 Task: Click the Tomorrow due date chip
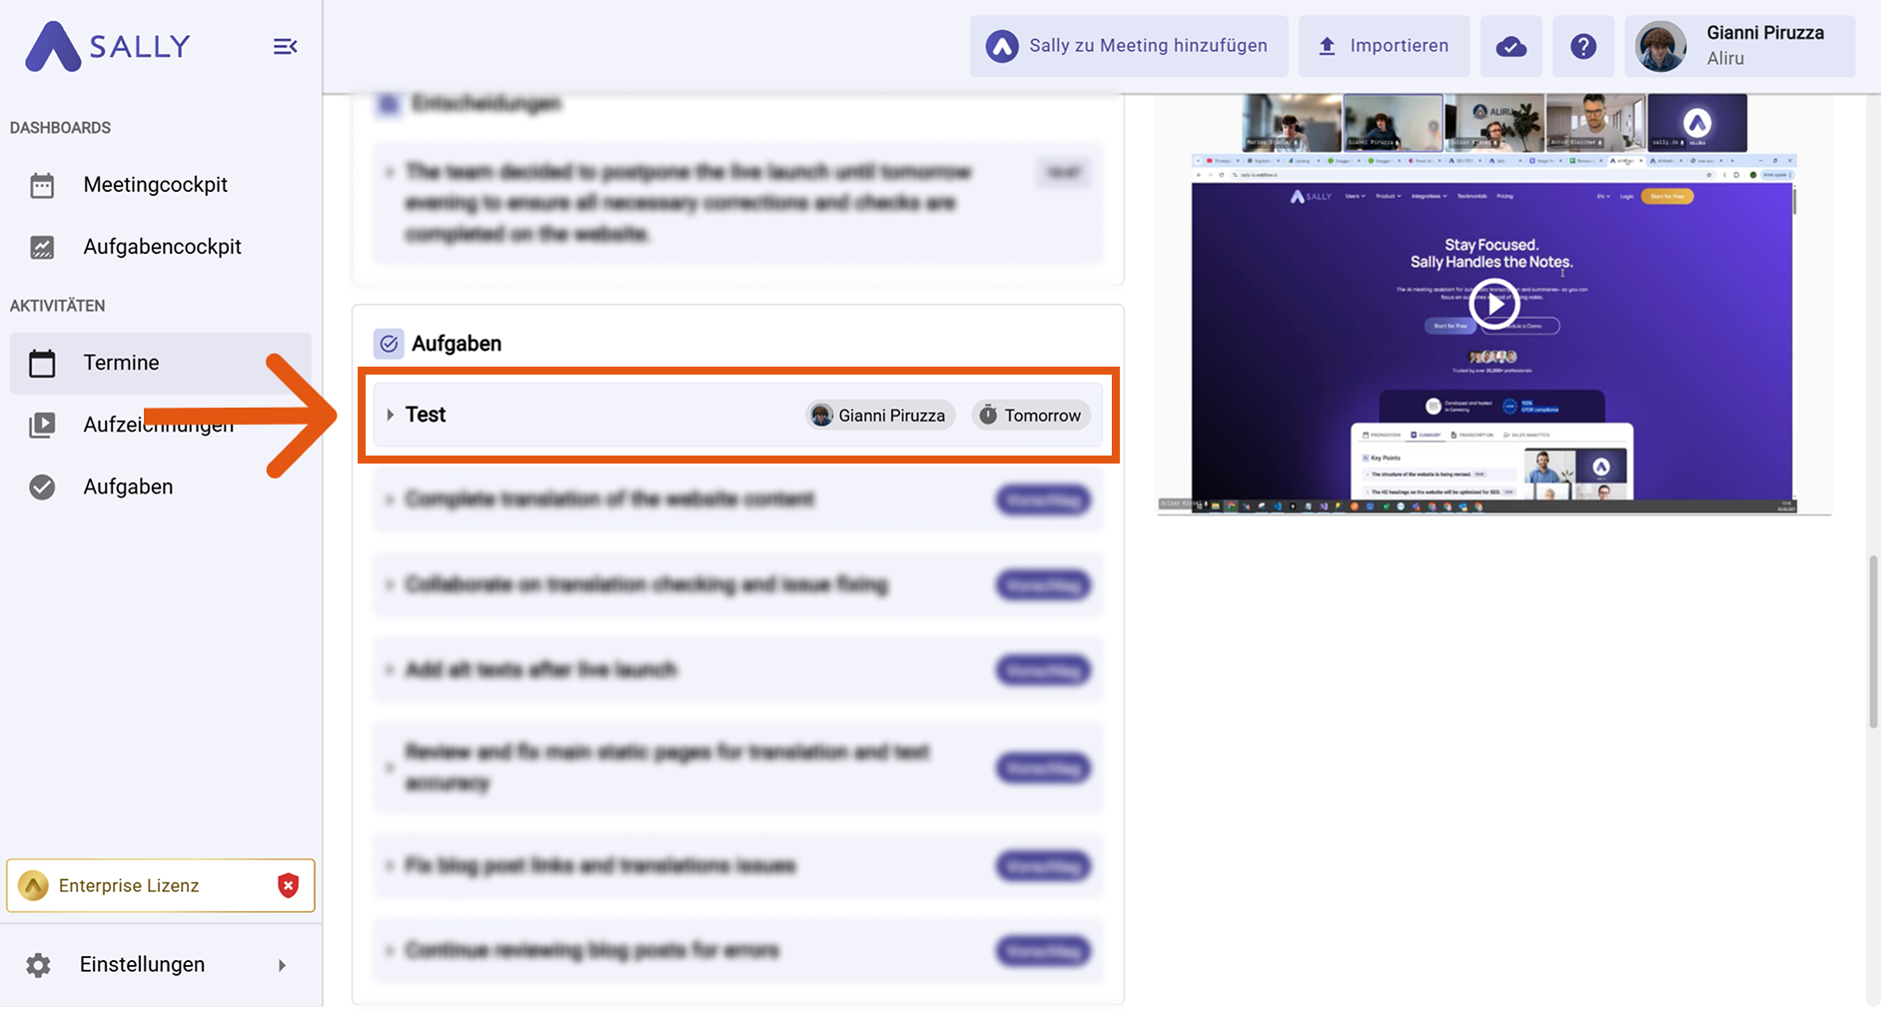pos(1031,415)
